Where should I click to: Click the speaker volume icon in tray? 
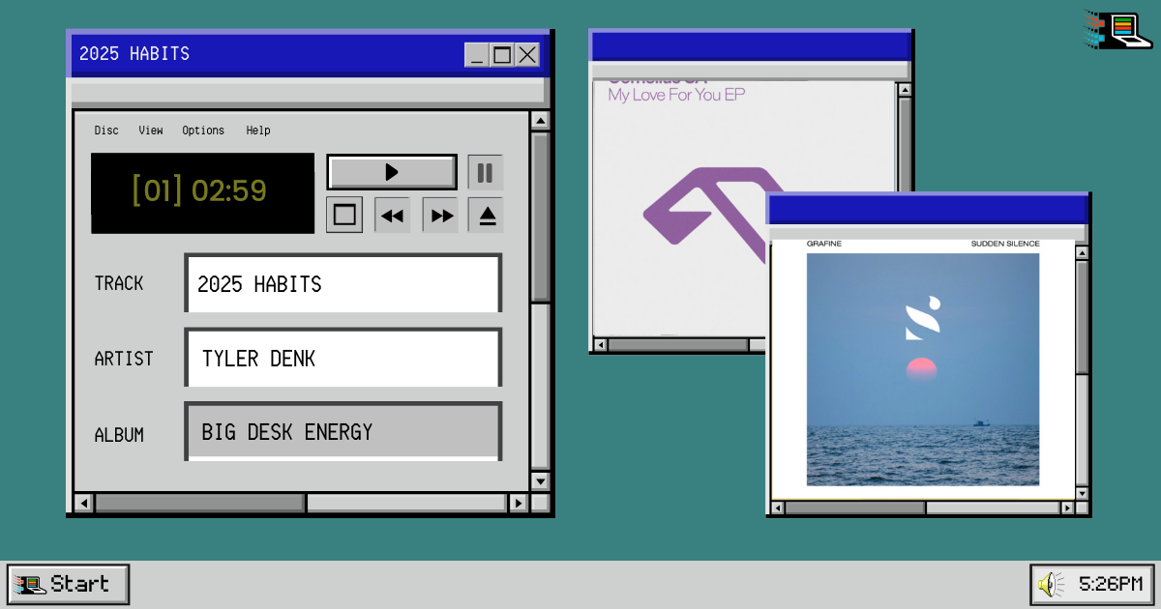pyautogui.click(x=1051, y=584)
